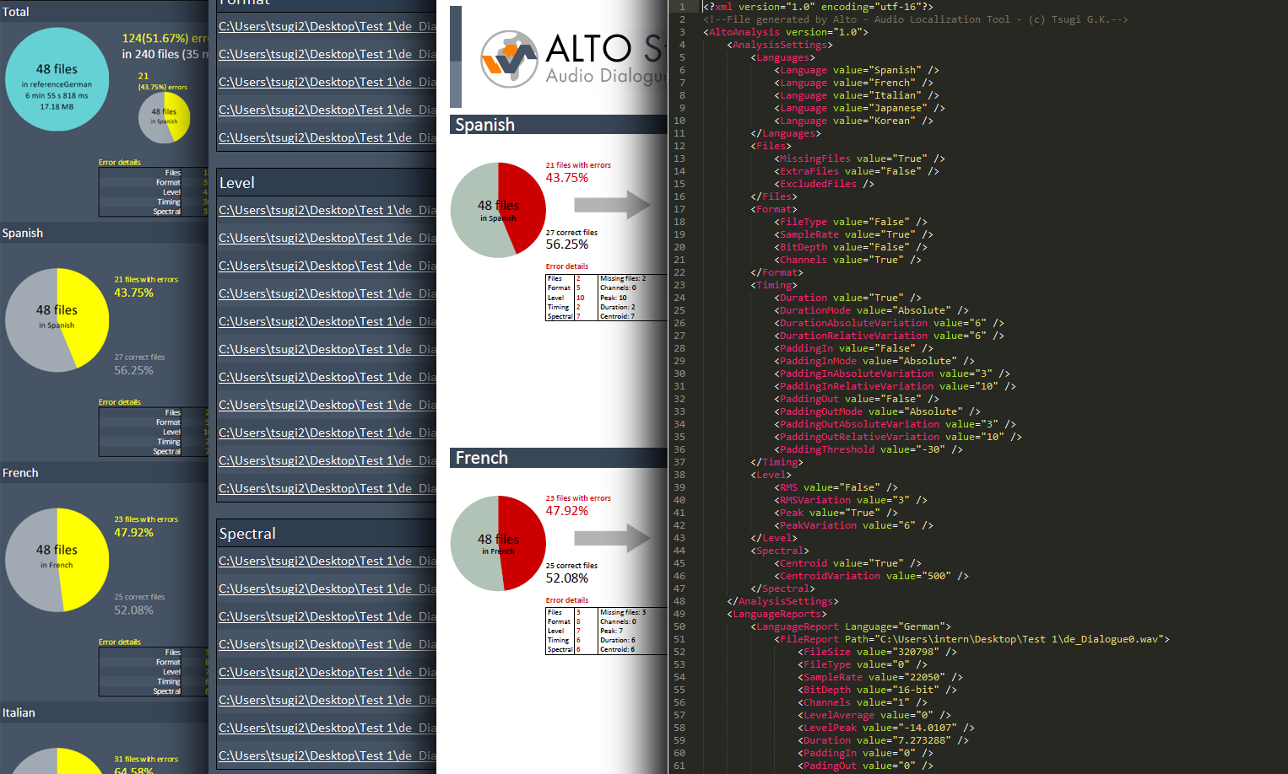Click the FileSize value="320798" XML line
Viewport: 1288px width, 774px height.
click(877, 652)
